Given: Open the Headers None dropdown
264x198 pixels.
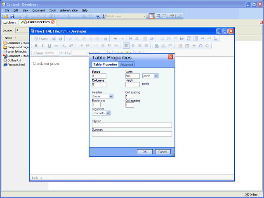Looking at the screenshot, I should [x=103, y=96].
